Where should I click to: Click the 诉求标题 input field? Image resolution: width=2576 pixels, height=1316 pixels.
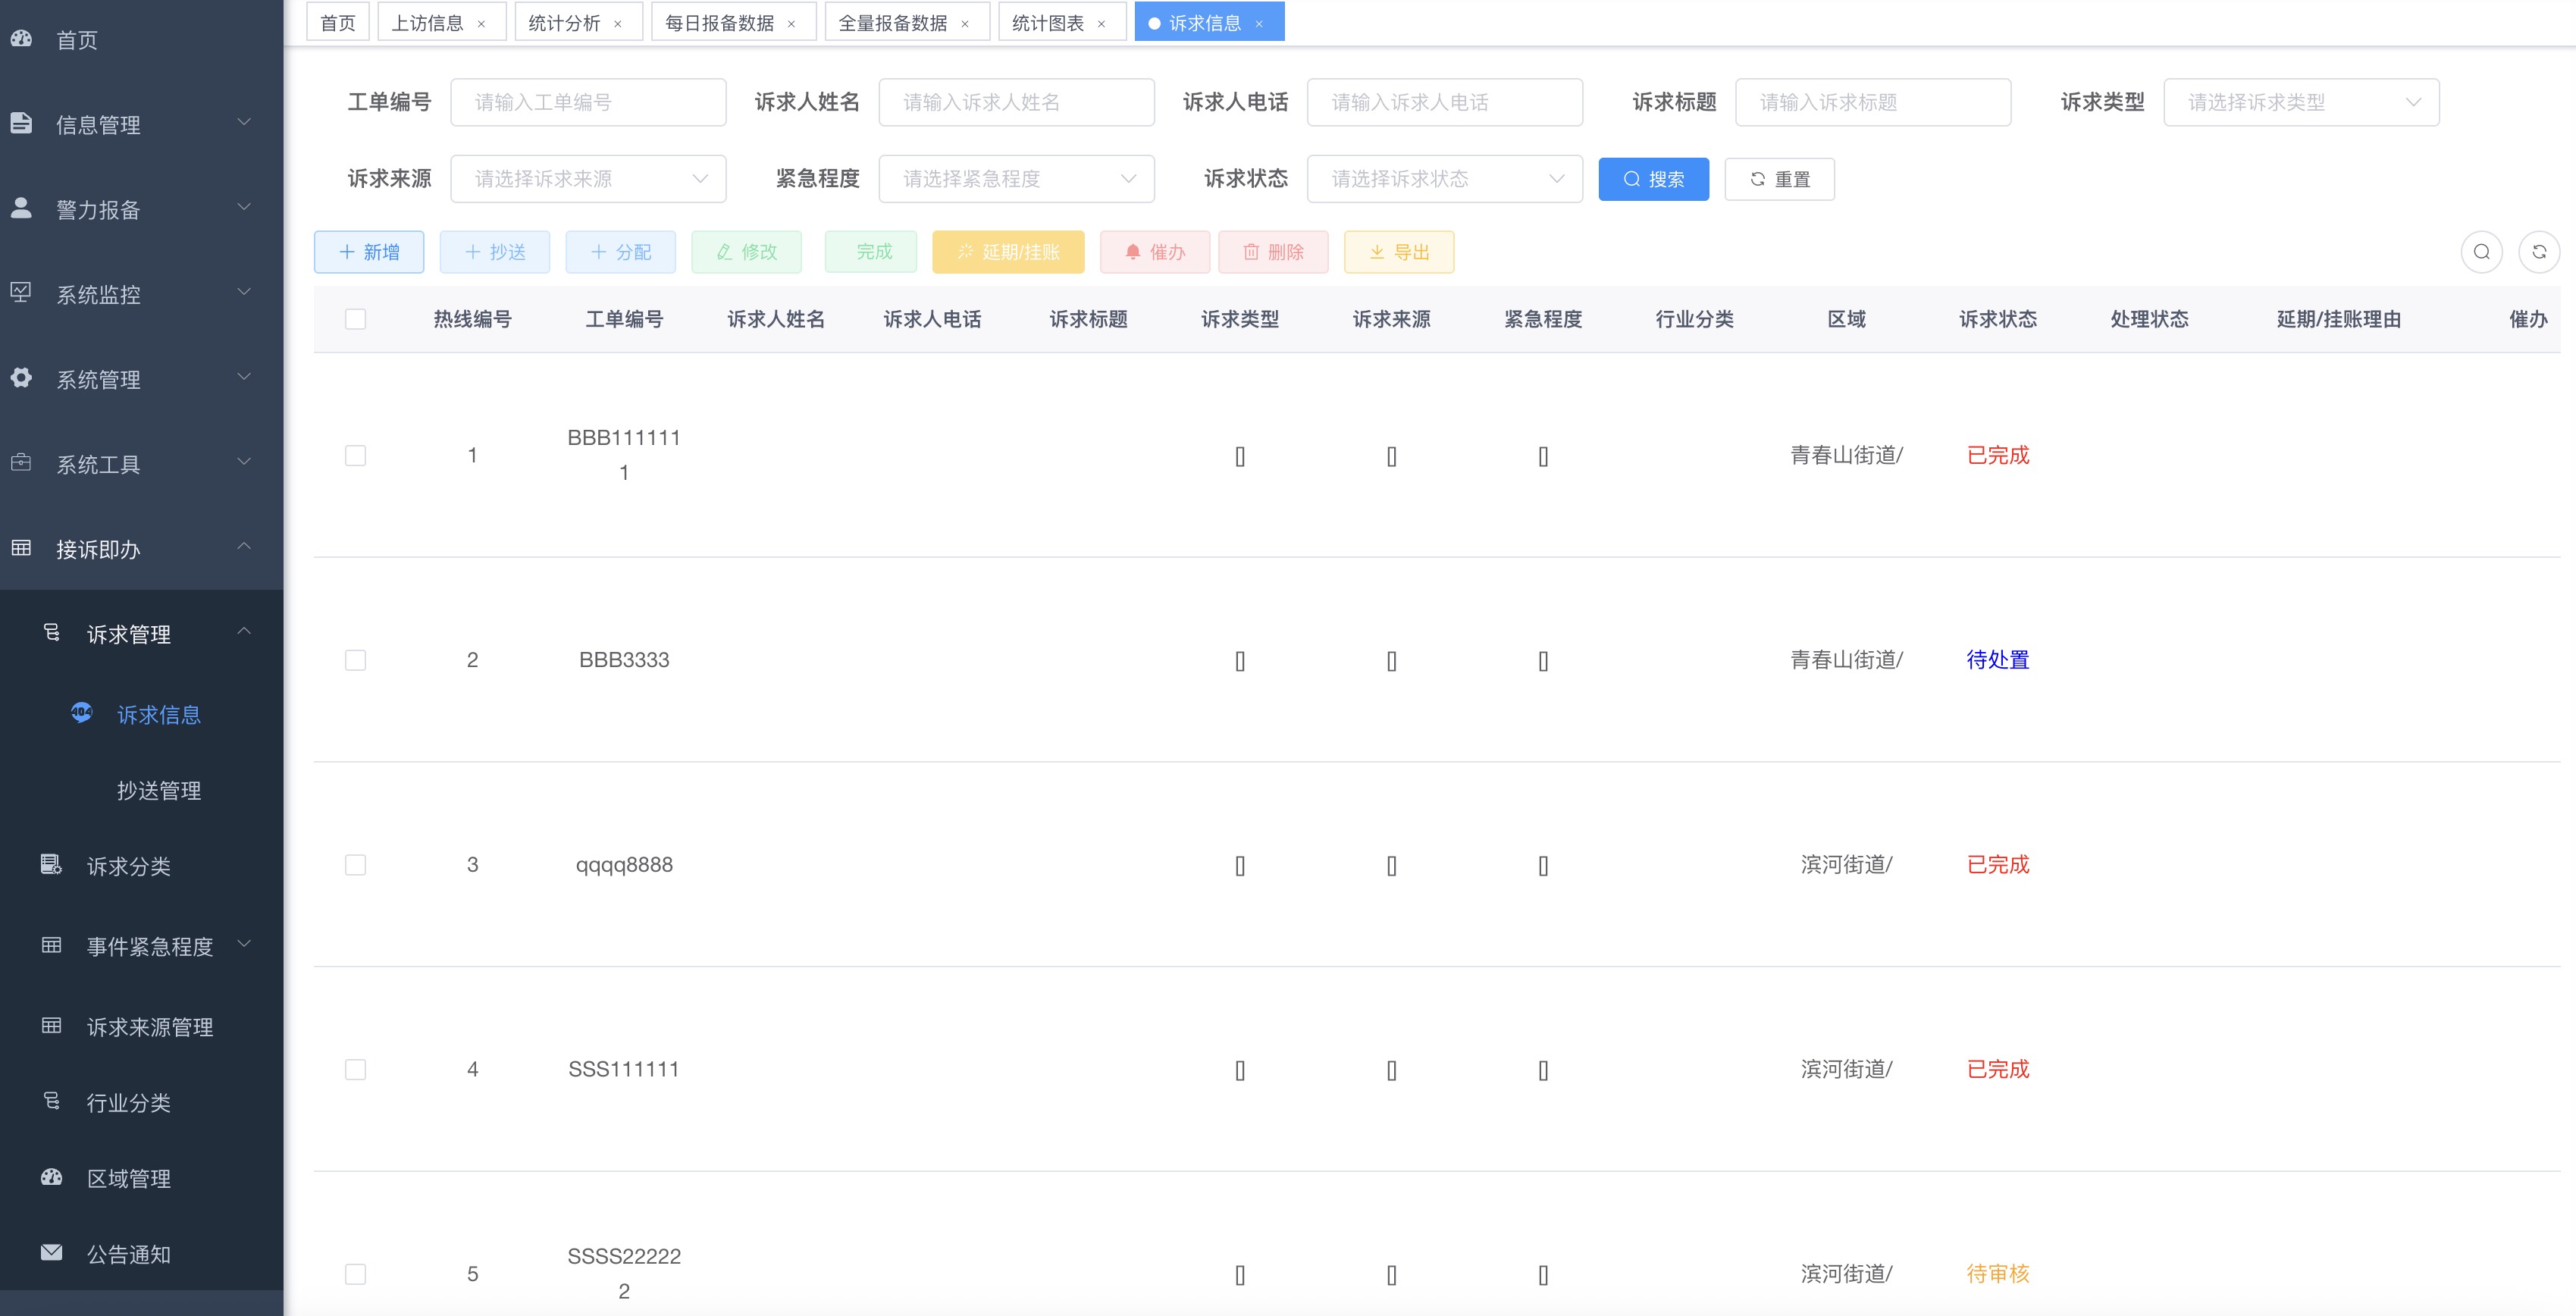[1873, 102]
